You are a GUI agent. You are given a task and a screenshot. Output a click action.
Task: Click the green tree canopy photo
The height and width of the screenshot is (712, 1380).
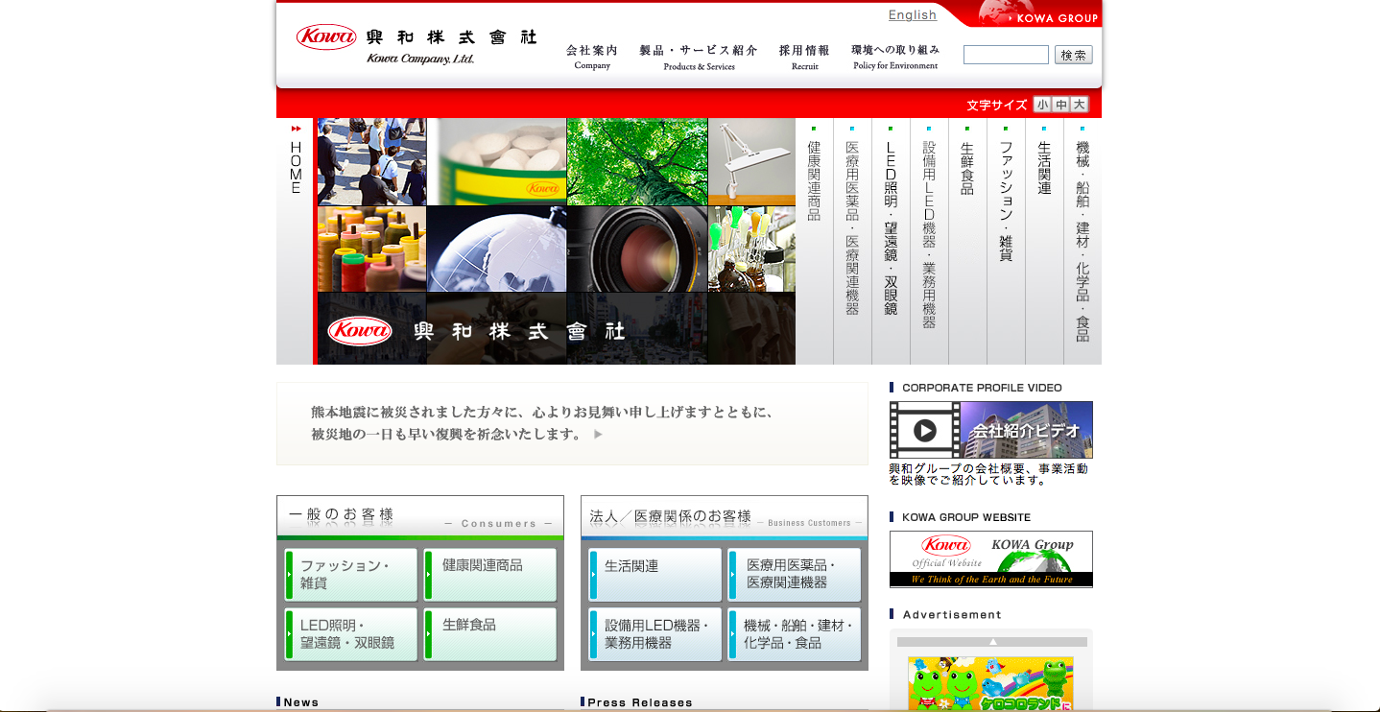click(637, 161)
